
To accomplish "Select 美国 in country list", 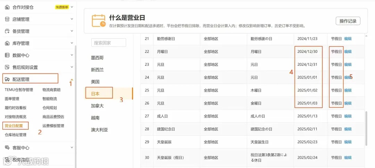I will tap(95, 82).
